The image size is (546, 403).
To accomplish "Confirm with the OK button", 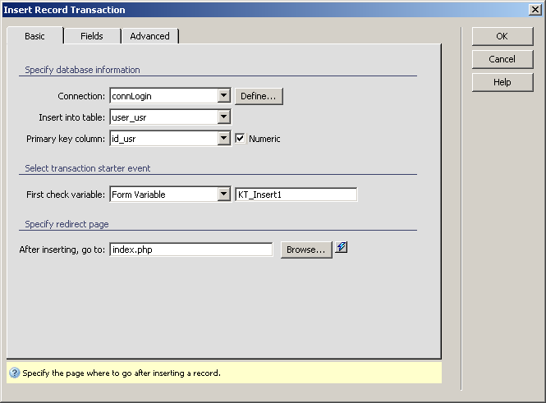I will 502,36.
